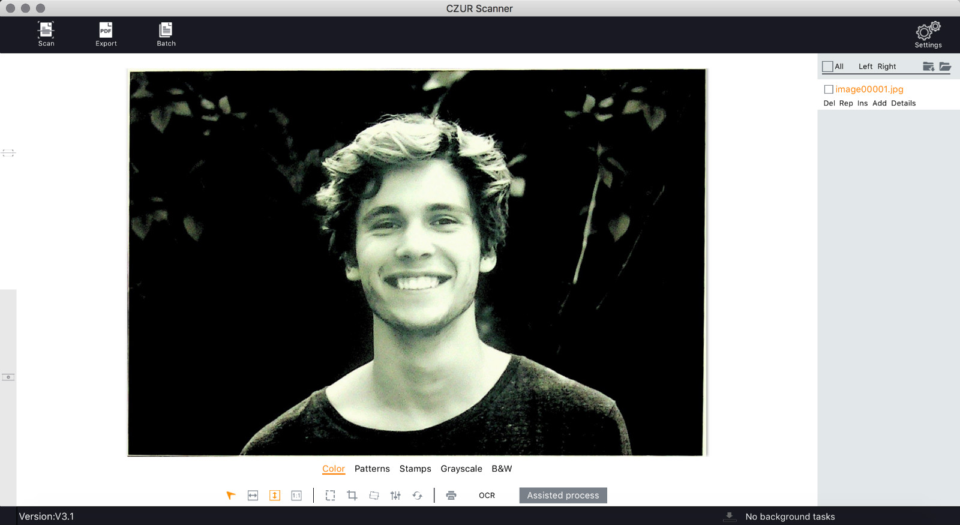
Task: Select Right pages filter
Action: point(887,67)
